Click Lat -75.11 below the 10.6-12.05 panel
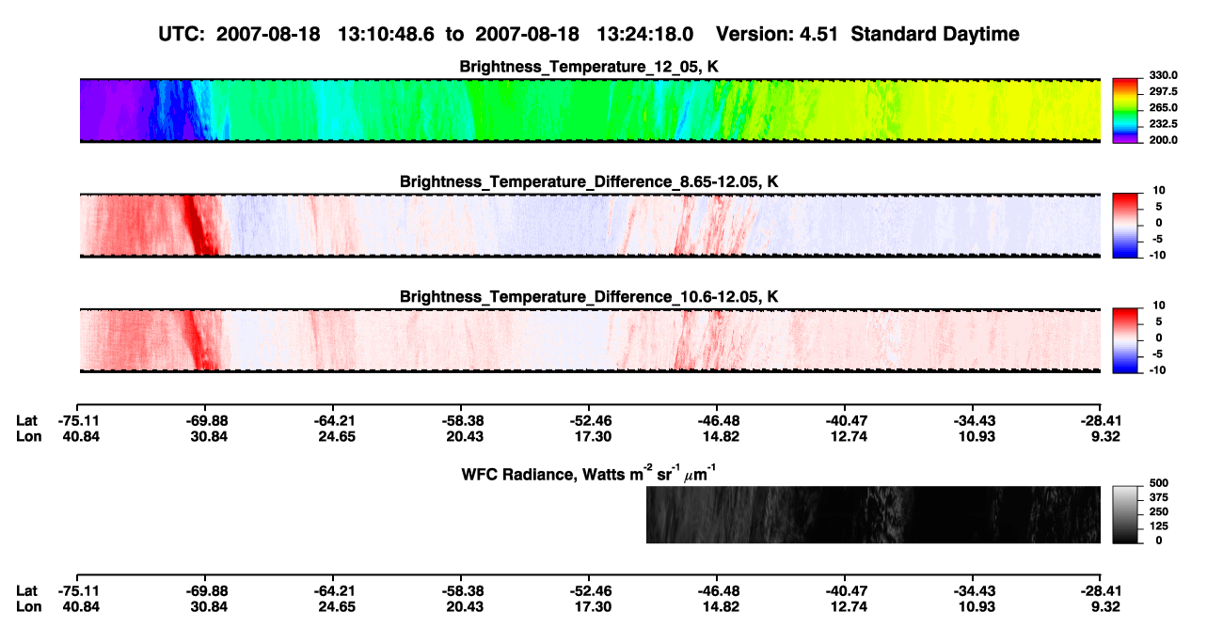This screenshot has width=1223, height=627. pos(79,421)
